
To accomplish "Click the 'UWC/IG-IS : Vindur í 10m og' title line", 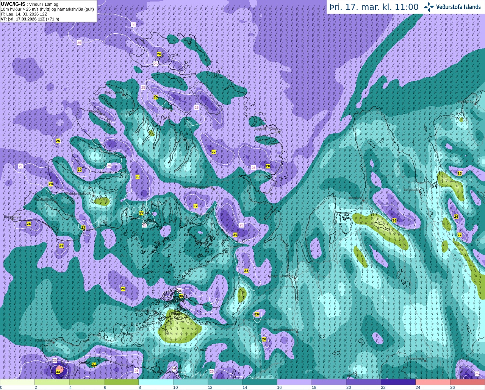I will click(29, 4).
